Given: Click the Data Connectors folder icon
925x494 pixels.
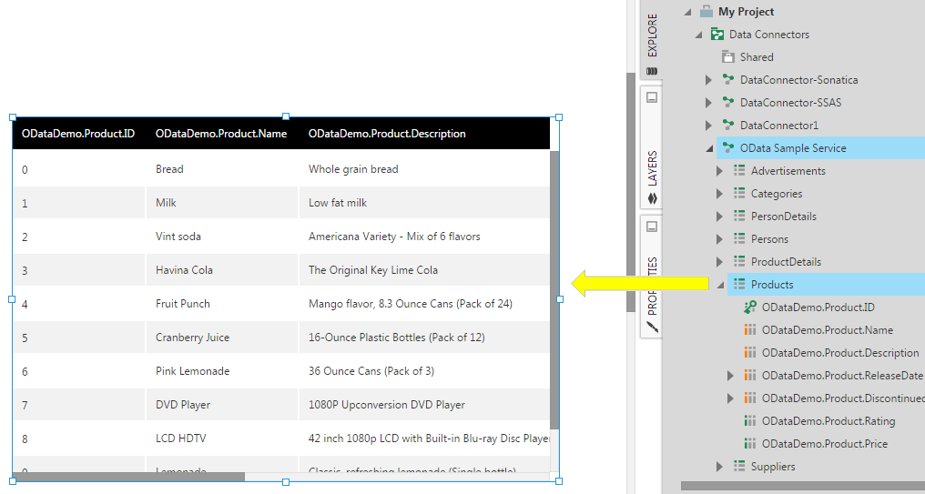Looking at the screenshot, I should click(717, 35).
